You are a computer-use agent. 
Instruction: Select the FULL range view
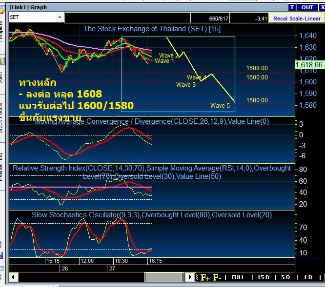tap(238, 277)
